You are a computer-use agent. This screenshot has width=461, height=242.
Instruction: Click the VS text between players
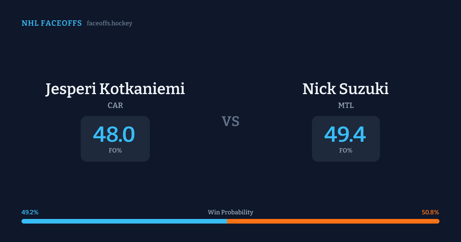(230, 121)
